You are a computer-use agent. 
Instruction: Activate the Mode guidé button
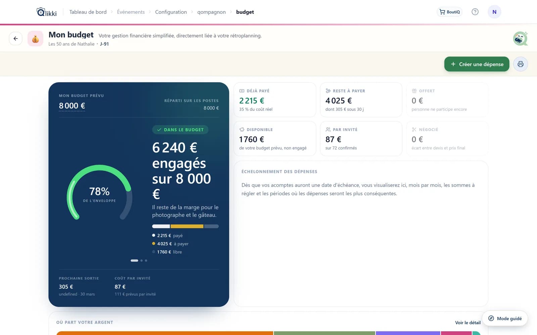tap(505, 319)
